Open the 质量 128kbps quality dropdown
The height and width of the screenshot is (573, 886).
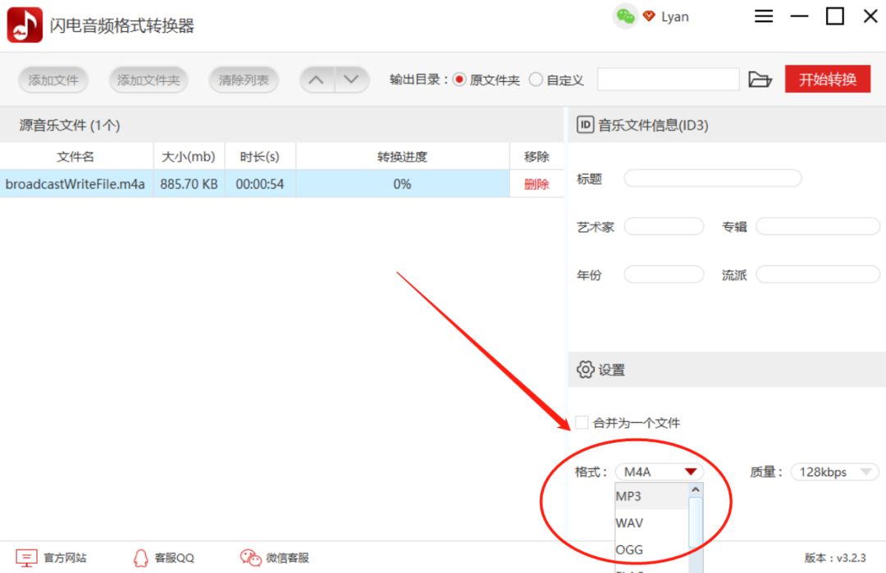coord(834,472)
